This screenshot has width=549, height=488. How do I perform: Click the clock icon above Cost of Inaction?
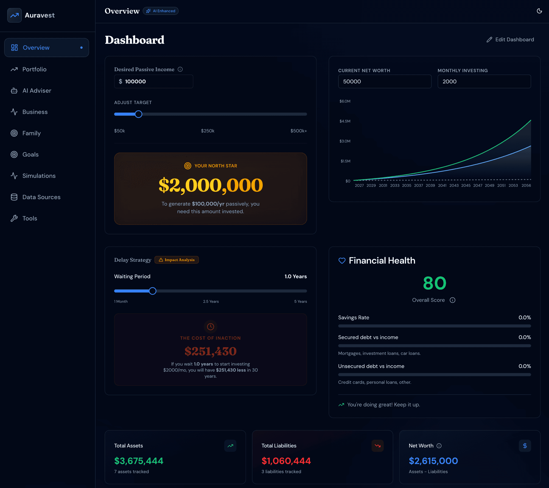point(211,326)
